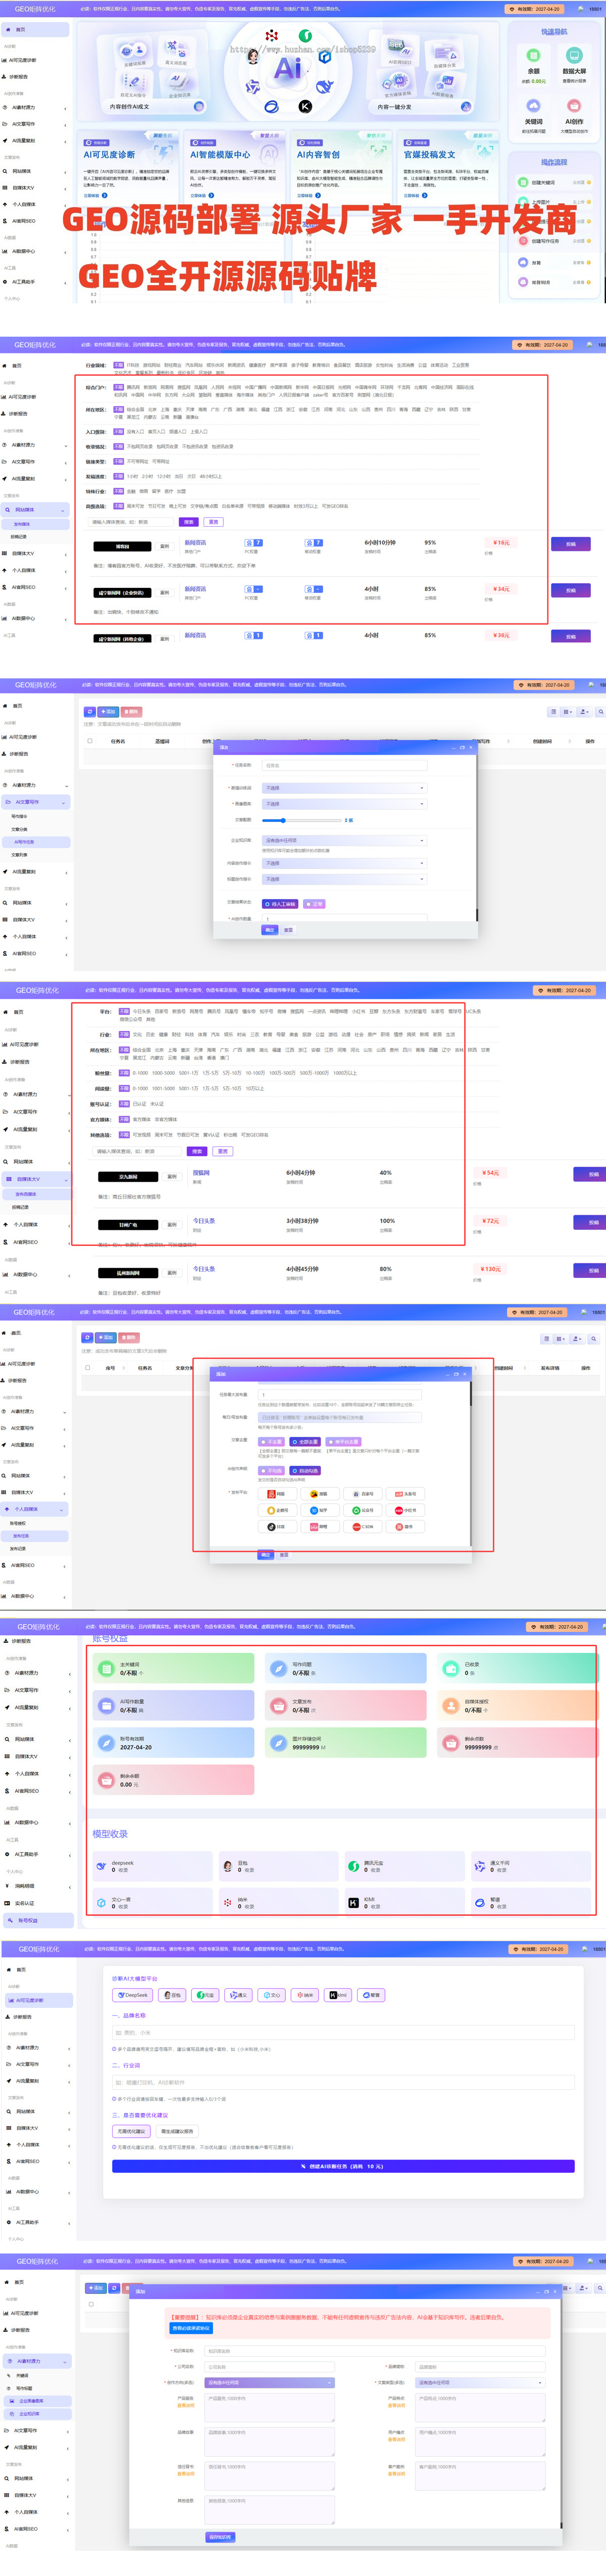Expand 个人自媒体 in the diagnosis form sidebar
Image resolution: width=606 pixels, height=2576 pixels.
[37, 2144]
